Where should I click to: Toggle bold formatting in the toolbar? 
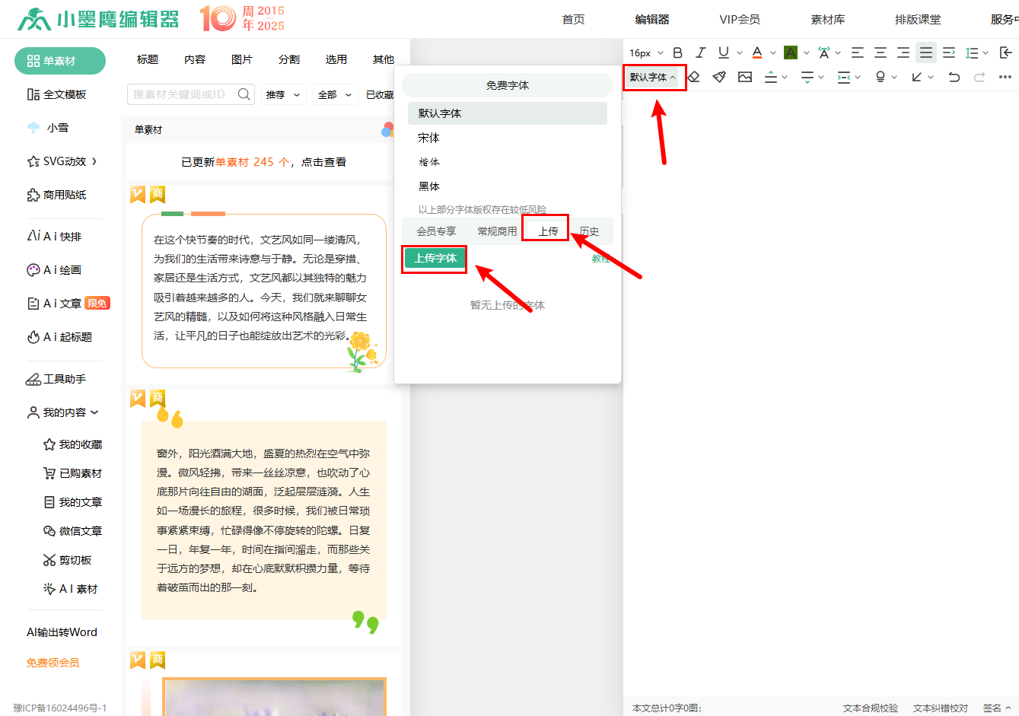click(x=677, y=52)
